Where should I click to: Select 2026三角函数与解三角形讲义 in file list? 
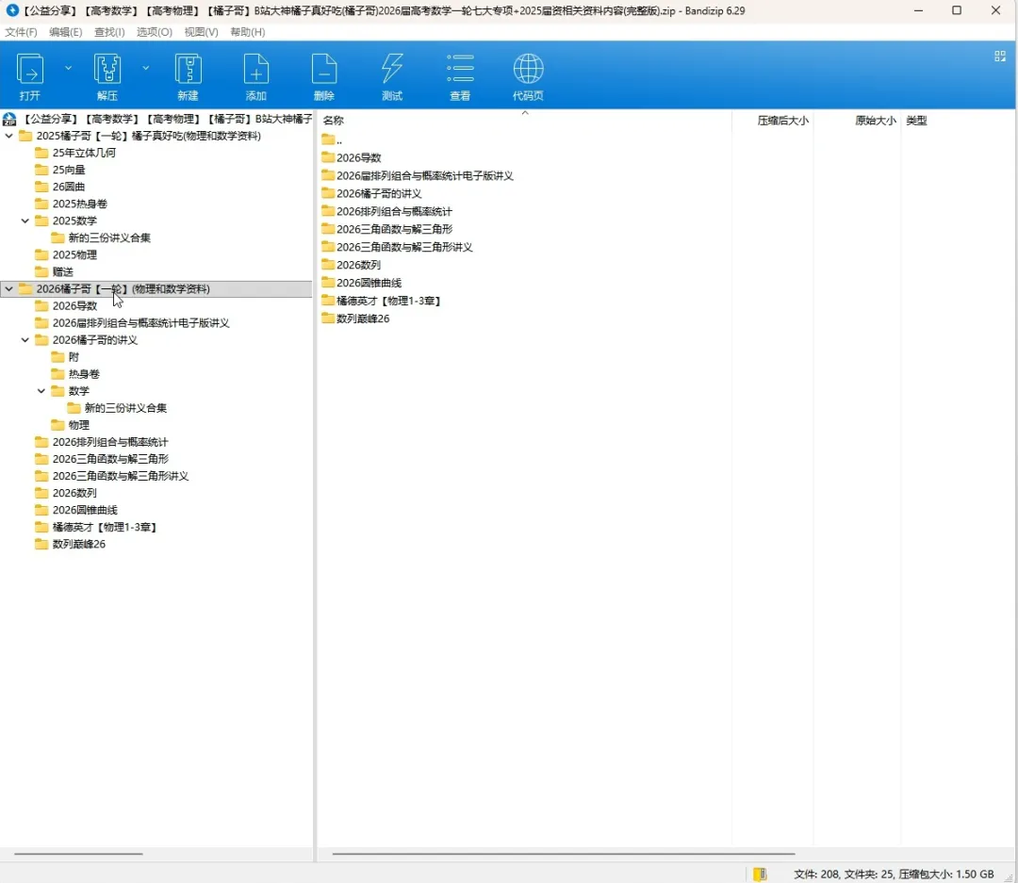pos(398,247)
